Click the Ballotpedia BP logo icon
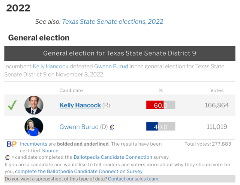 coord(12,144)
